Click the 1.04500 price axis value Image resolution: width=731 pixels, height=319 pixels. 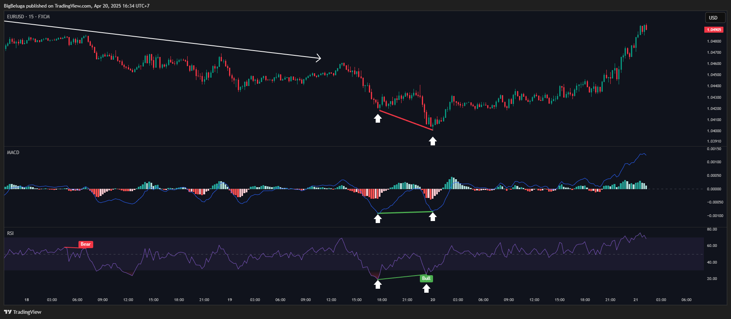click(714, 74)
